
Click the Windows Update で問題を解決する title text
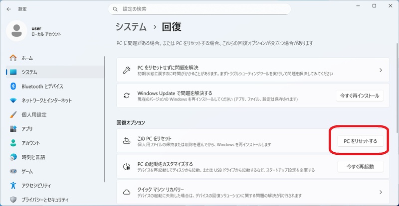click(x=175, y=93)
